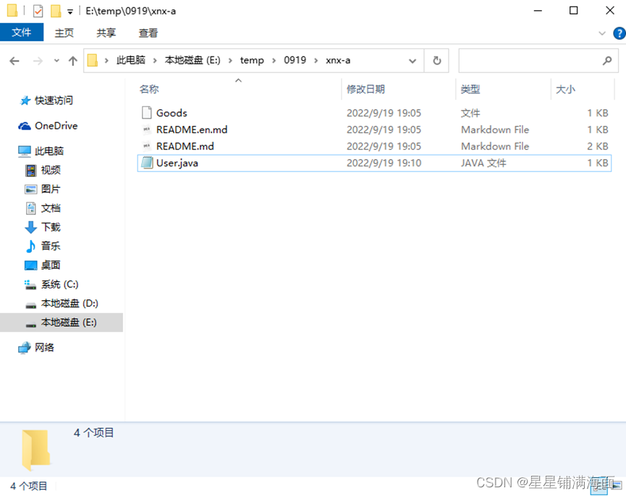
Task: Click the Forward navigation arrow
Action: pyautogui.click(x=38, y=61)
